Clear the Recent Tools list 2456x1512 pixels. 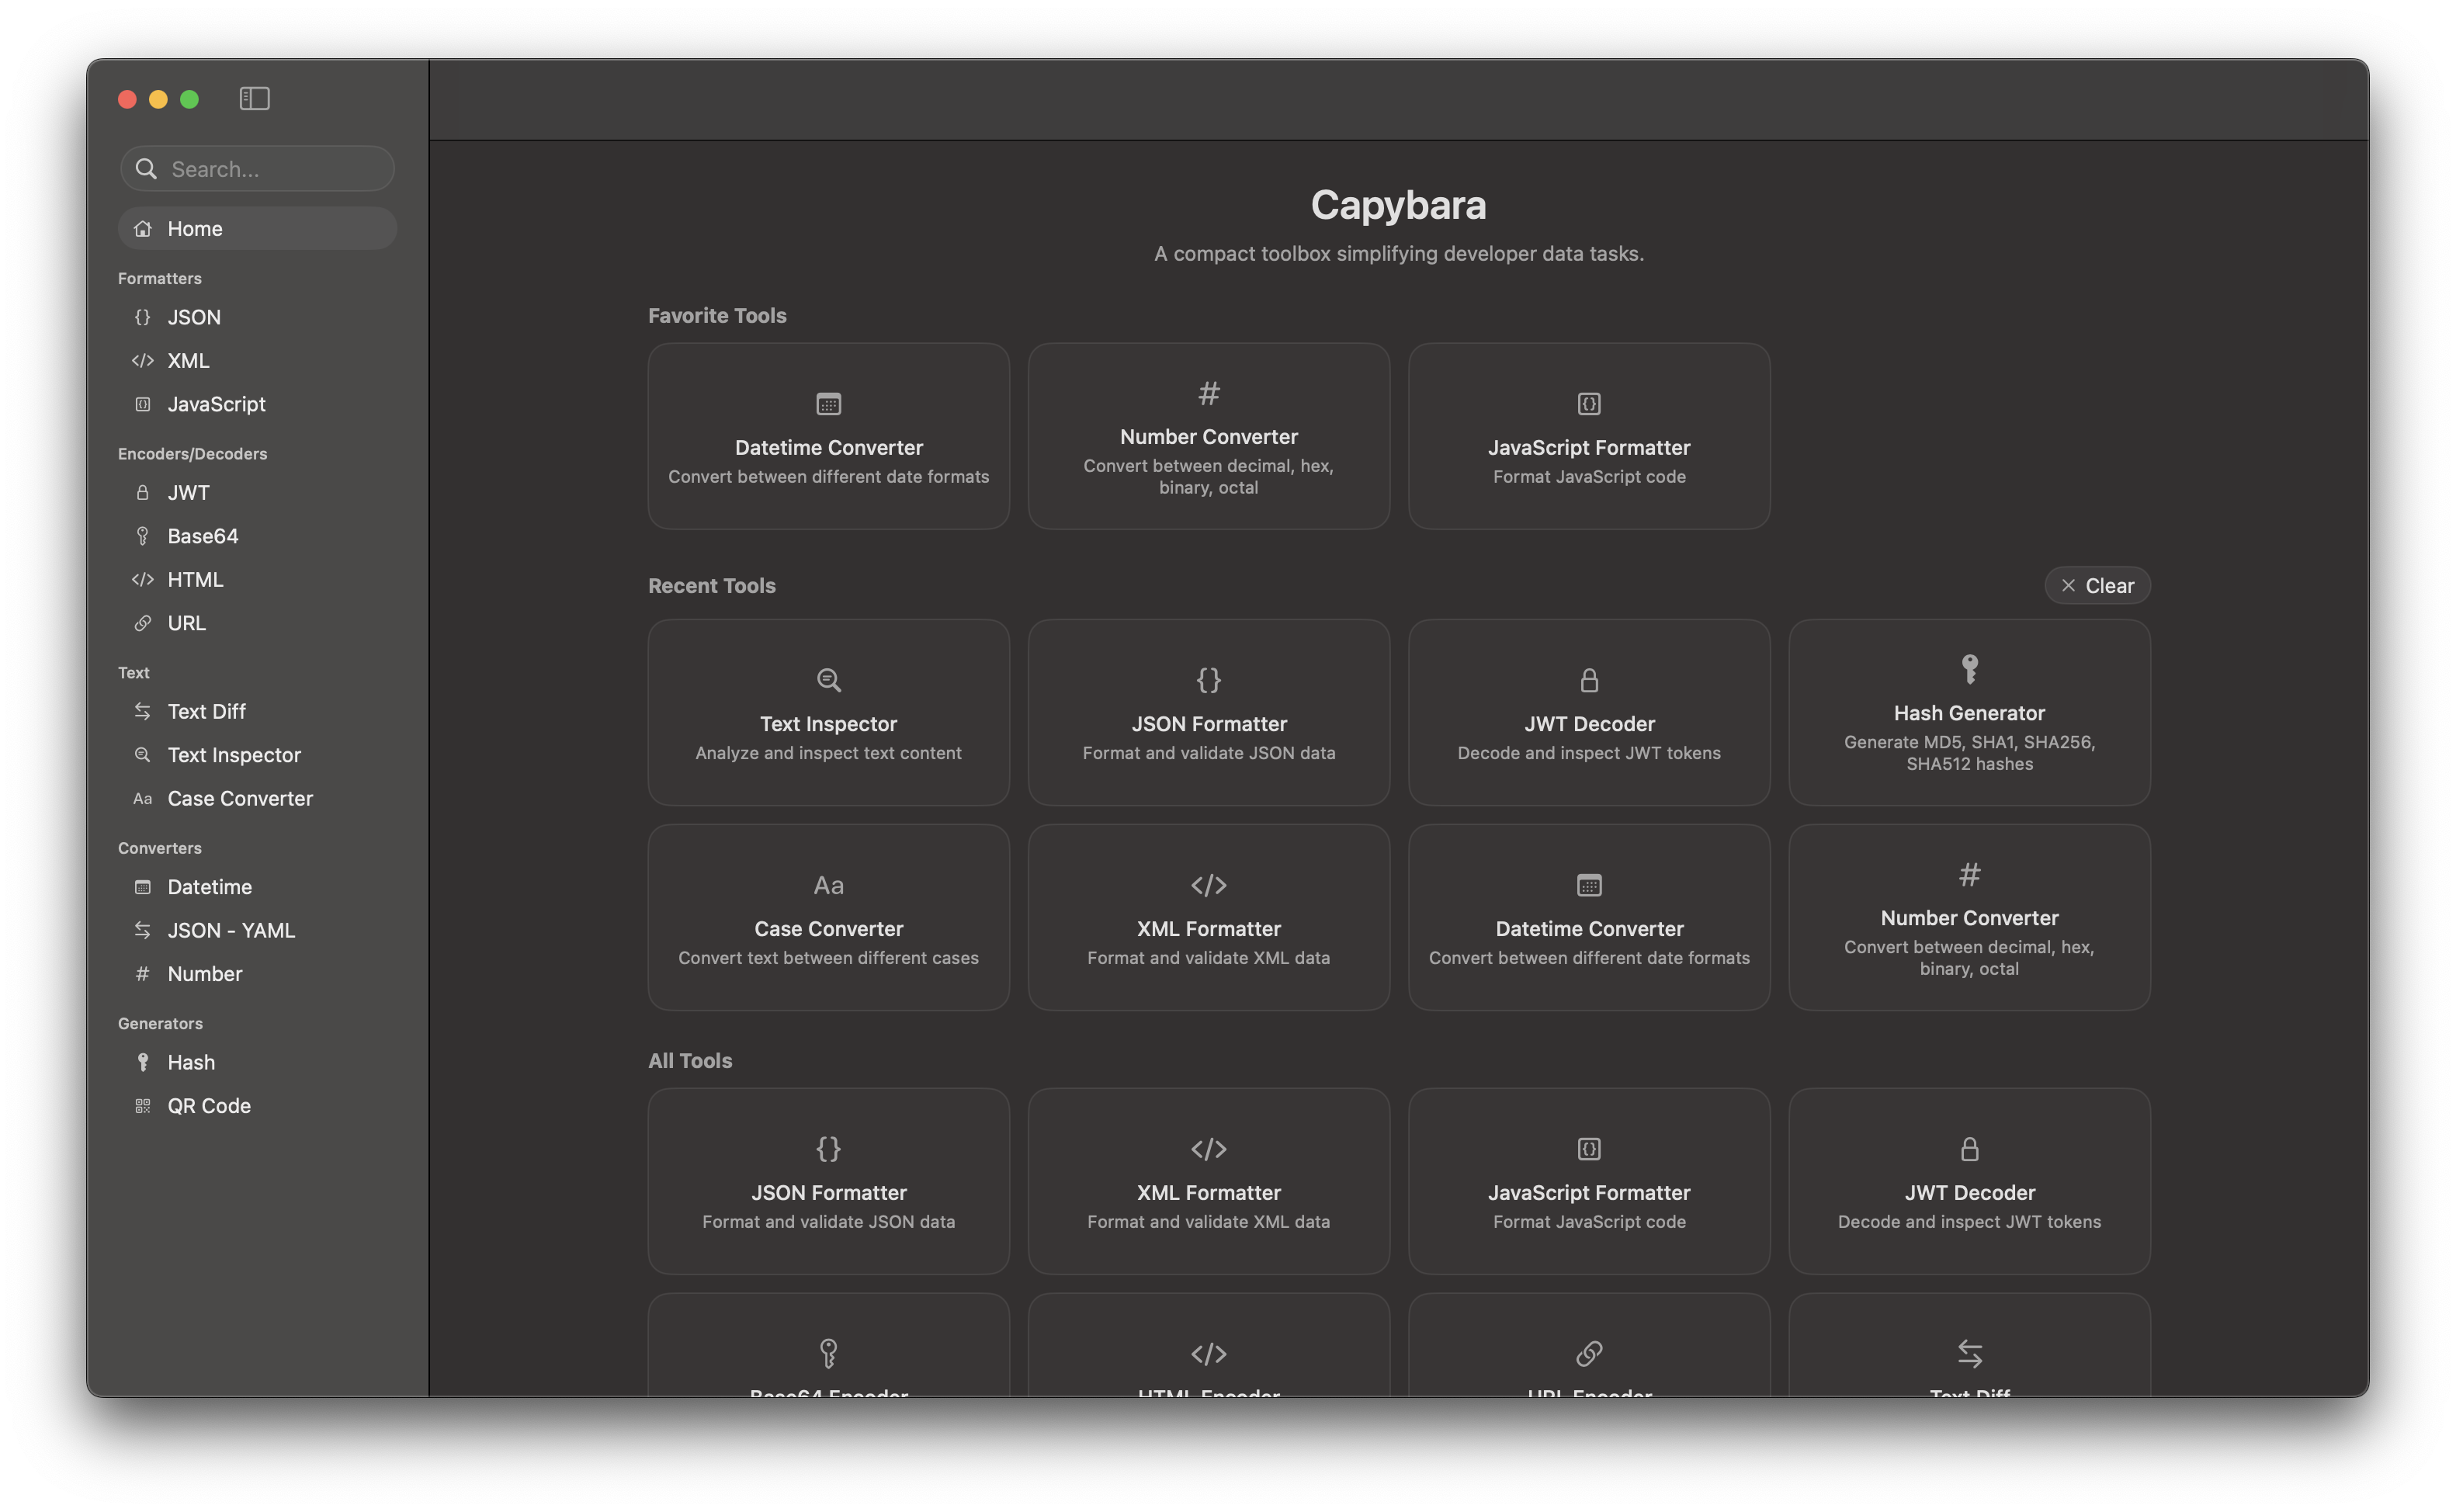(x=2097, y=585)
